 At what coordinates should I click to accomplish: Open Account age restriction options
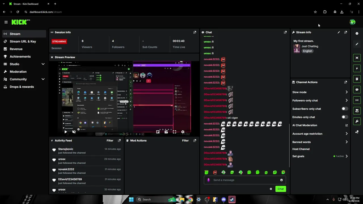point(320,134)
